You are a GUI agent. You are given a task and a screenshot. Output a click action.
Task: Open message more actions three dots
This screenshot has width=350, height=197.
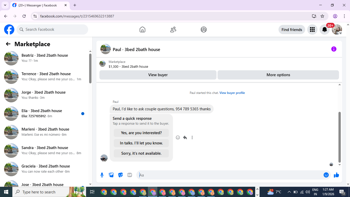coord(192,137)
